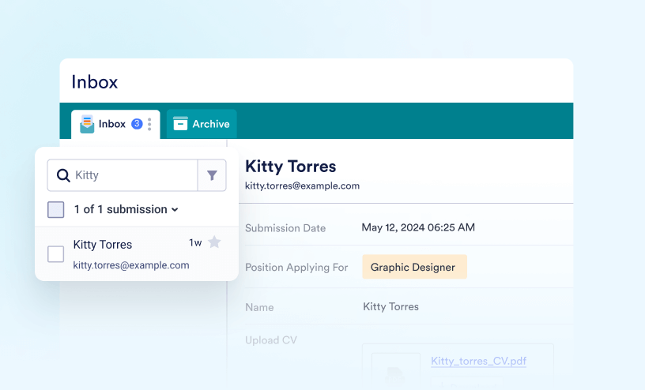Click the unread count badge showing 3
This screenshot has height=390, width=645.
(x=137, y=124)
